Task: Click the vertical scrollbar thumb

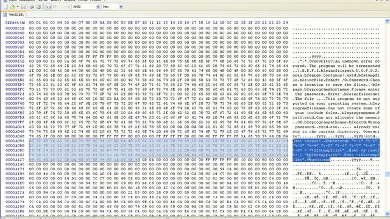Action: pyautogui.click(x=387, y=174)
